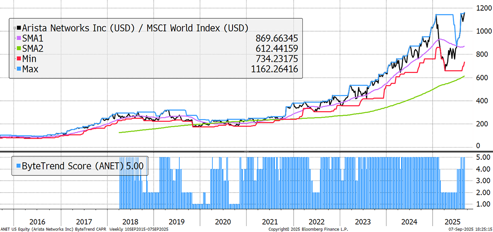Click the black Arista Networks legend swatch

tap(18, 28)
